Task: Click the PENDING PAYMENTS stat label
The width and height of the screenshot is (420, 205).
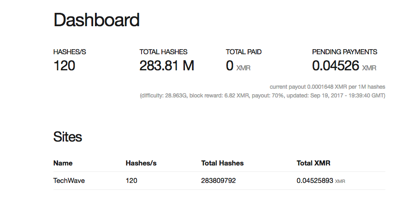Action: [x=344, y=52]
